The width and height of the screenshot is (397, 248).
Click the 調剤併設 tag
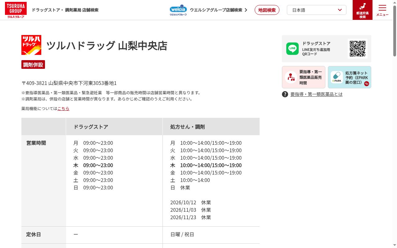(33, 64)
